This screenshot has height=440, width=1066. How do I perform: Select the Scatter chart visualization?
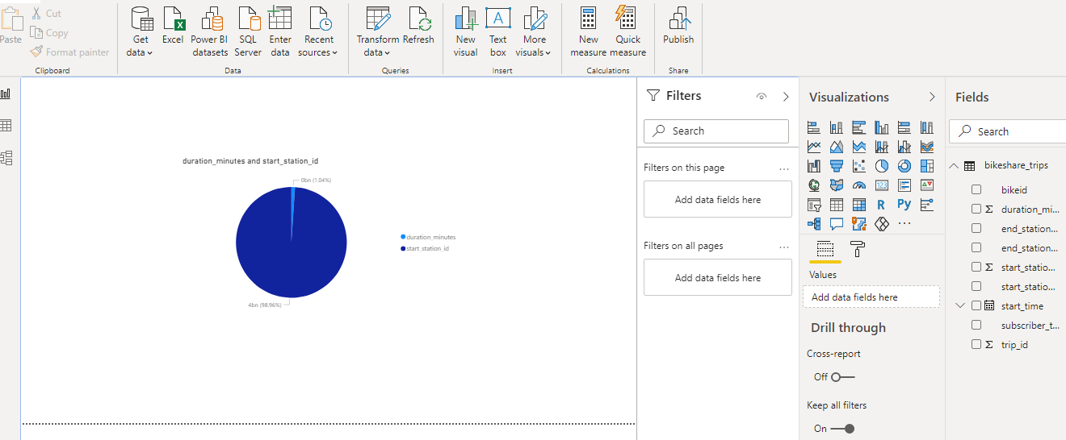859,166
